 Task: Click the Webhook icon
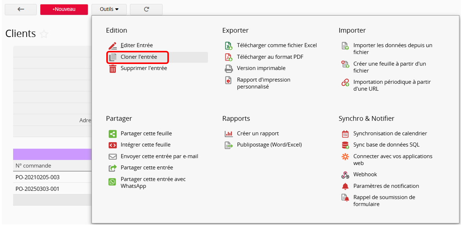coord(345,175)
